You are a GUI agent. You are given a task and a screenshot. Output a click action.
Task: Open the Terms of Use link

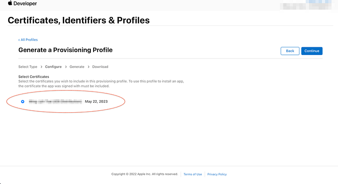tap(193, 174)
